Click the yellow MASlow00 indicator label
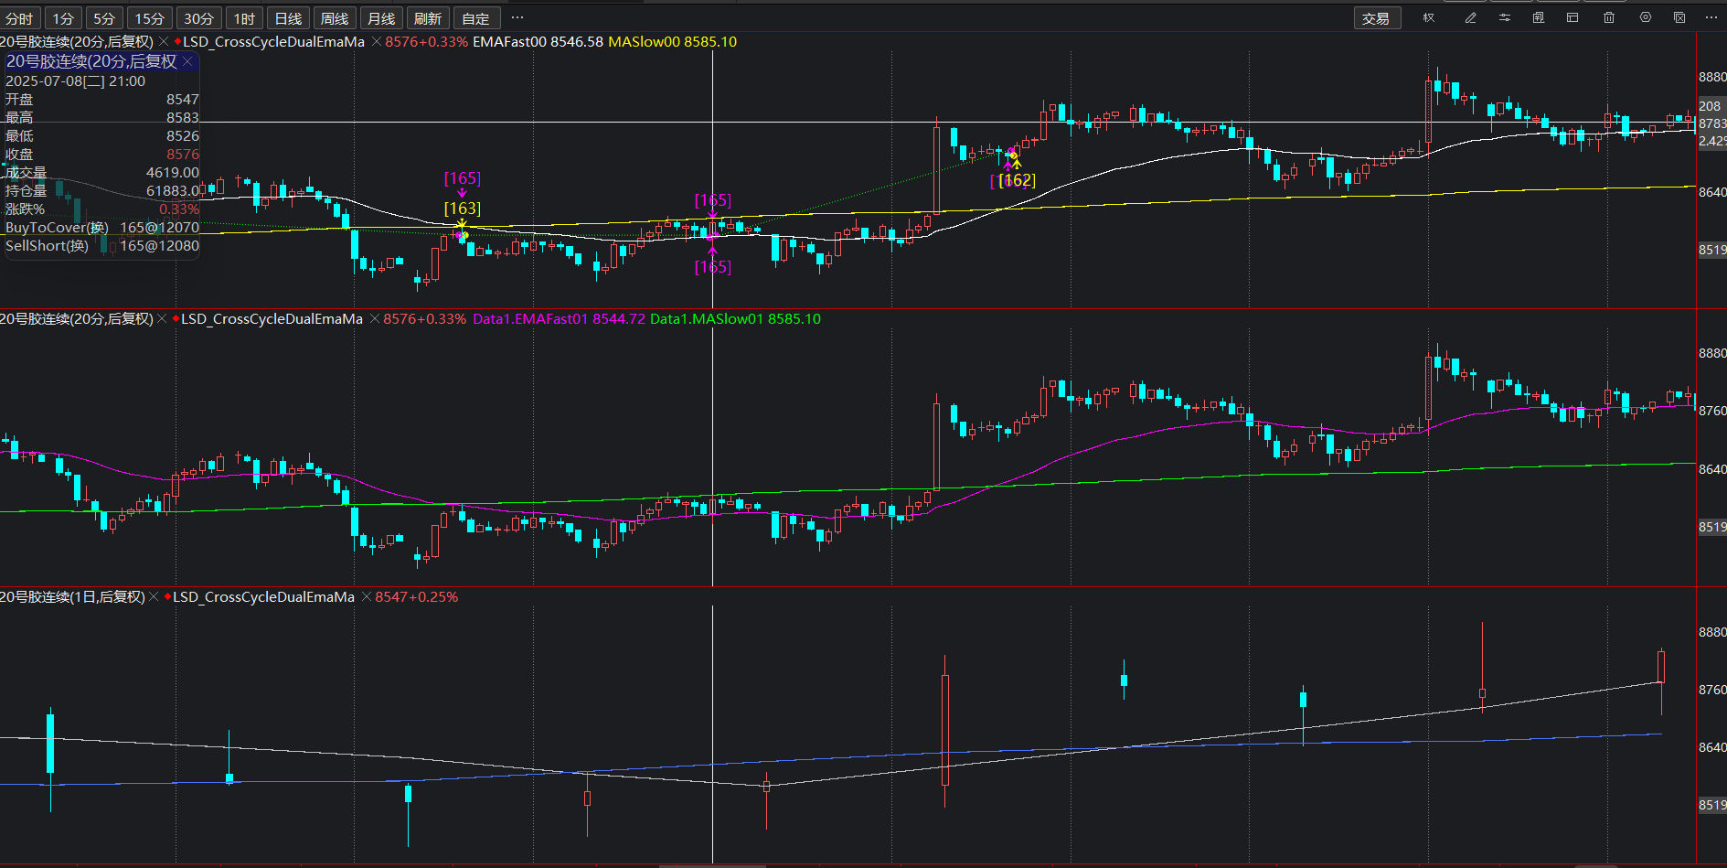This screenshot has height=868, width=1727. [x=672, y=42]
